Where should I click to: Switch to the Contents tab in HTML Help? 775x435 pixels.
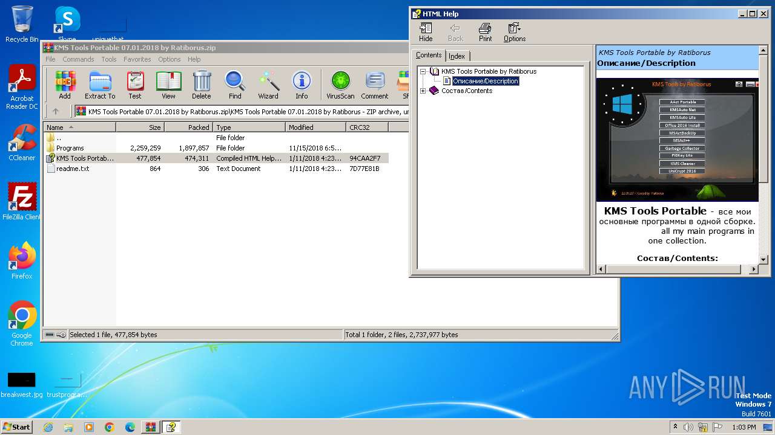(x=429, y=55)
